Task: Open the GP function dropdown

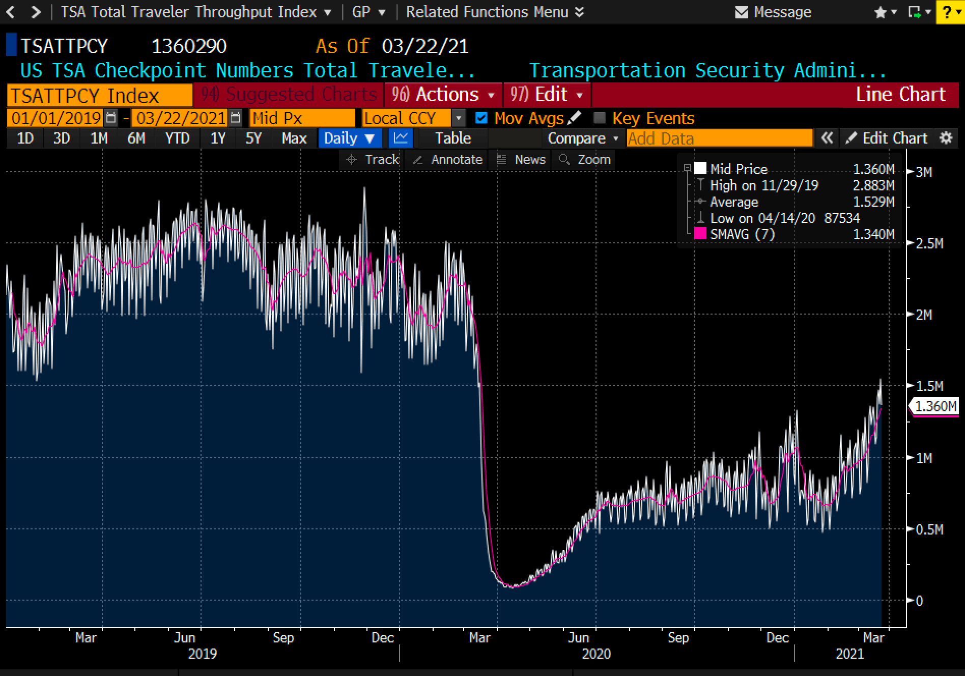Action: pyautogui.click(x=368, y=12)
